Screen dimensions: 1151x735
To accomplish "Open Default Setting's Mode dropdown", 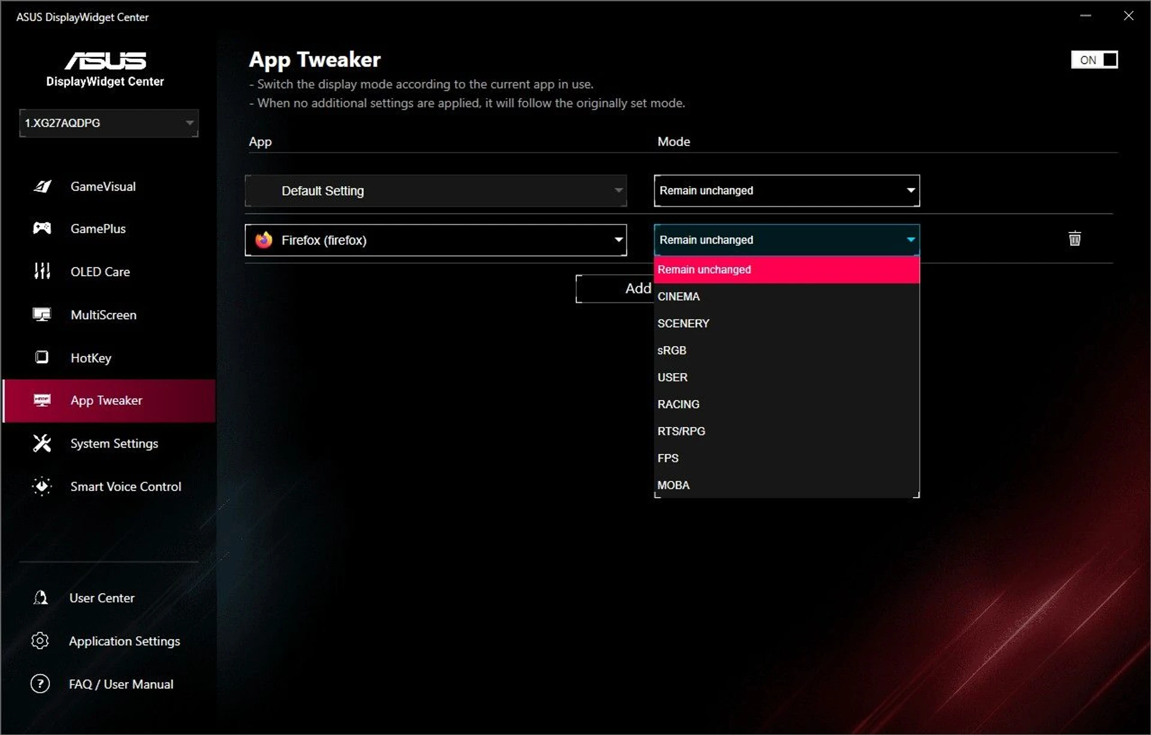I will pyautogui.click(x=787, y=191).
